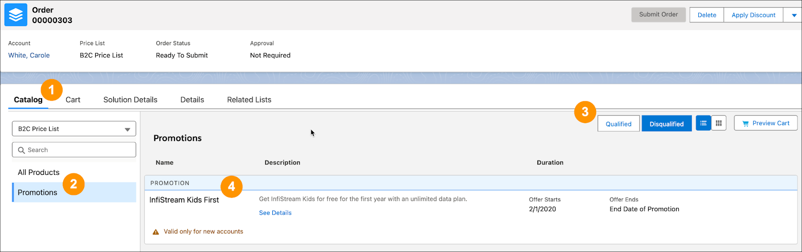Image resolution: width=802 pixels, height=252 pixels.
Task: Click the Duration column header
Action: coord(550,162)
